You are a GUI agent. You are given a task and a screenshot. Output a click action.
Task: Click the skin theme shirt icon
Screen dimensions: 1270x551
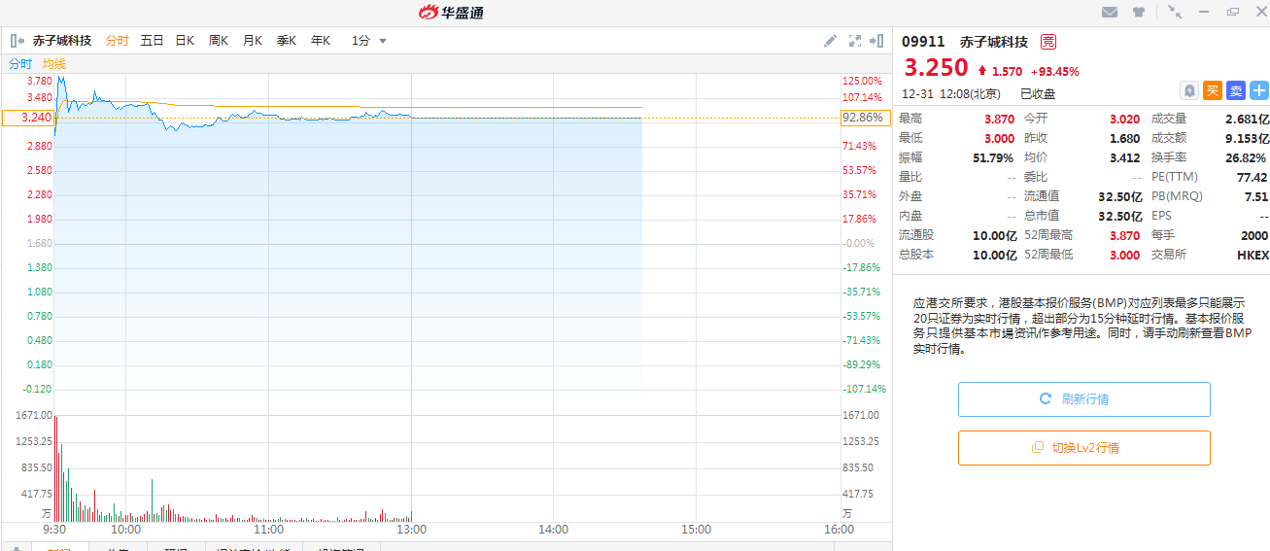point(1139,13)
